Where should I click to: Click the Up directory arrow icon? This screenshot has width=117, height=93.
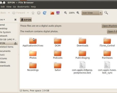[33, 13]
